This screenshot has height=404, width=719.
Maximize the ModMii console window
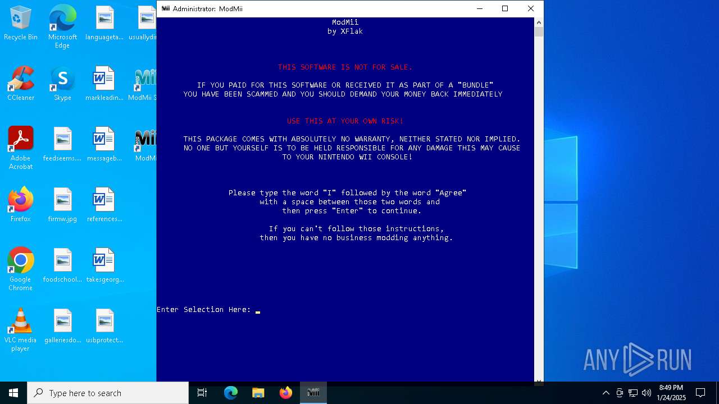(505, 8)
